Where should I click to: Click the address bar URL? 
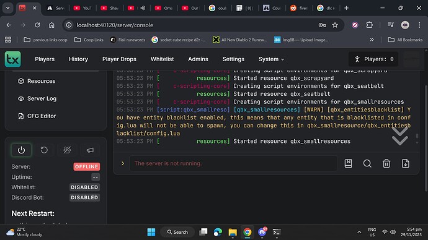point(115,25)
